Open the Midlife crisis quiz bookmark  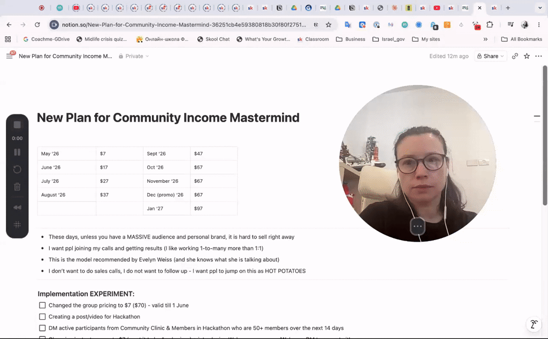click(102, 39)
